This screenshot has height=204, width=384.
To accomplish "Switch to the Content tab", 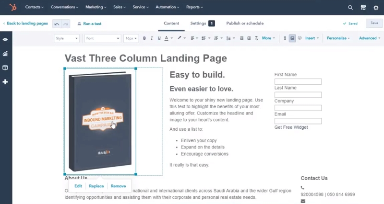I will [171, 23].
